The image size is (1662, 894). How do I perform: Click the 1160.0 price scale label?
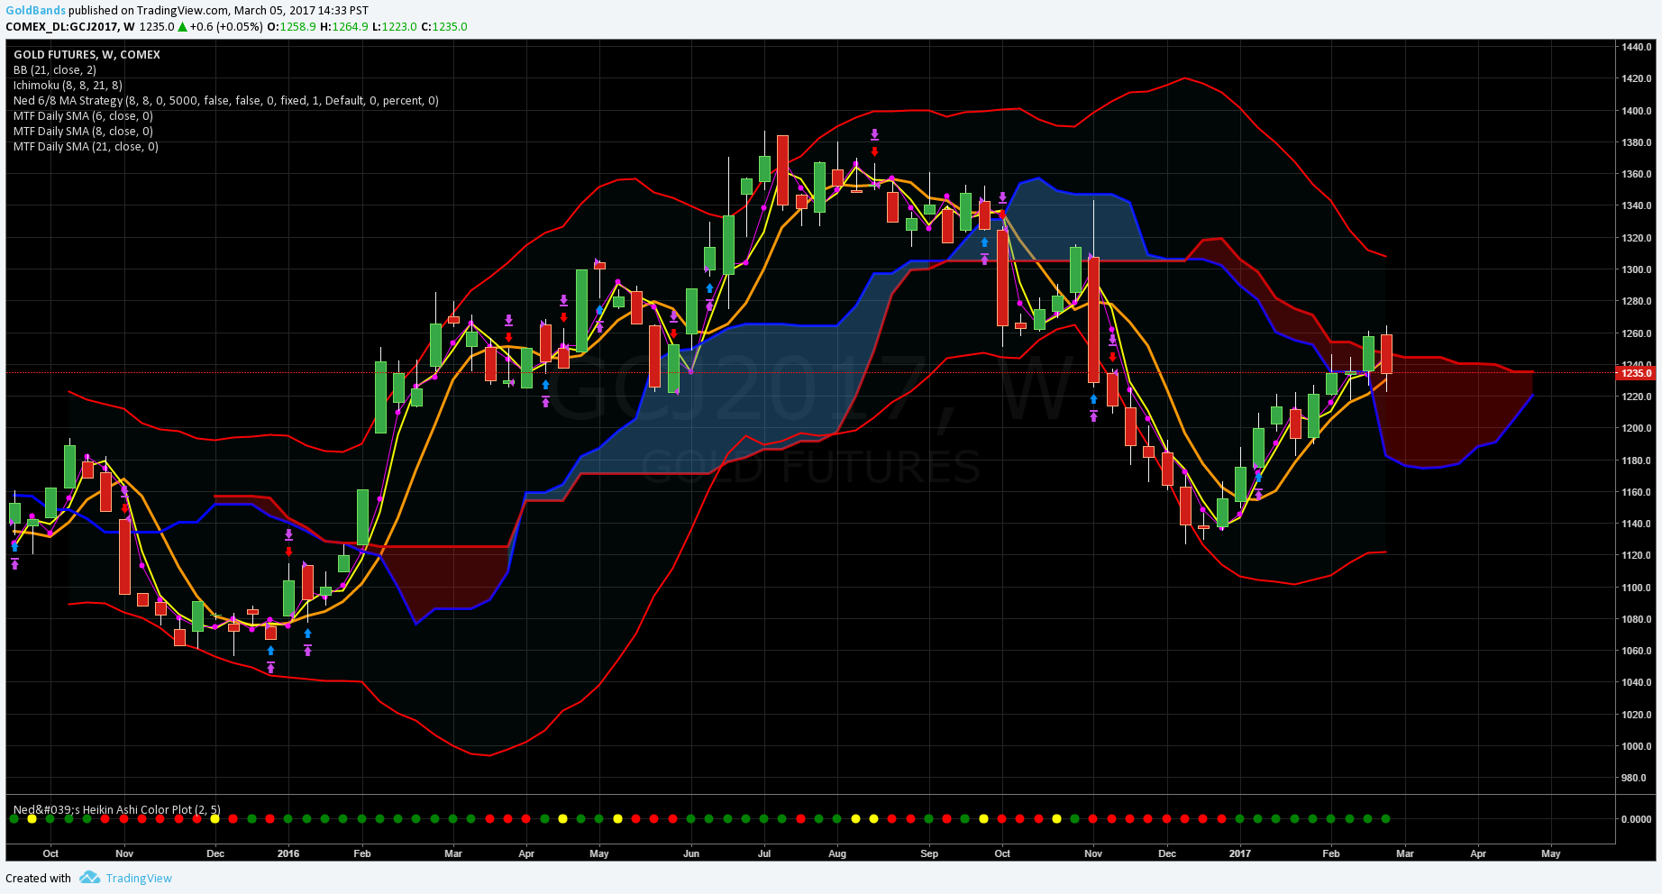click(x=1637, y=492)
